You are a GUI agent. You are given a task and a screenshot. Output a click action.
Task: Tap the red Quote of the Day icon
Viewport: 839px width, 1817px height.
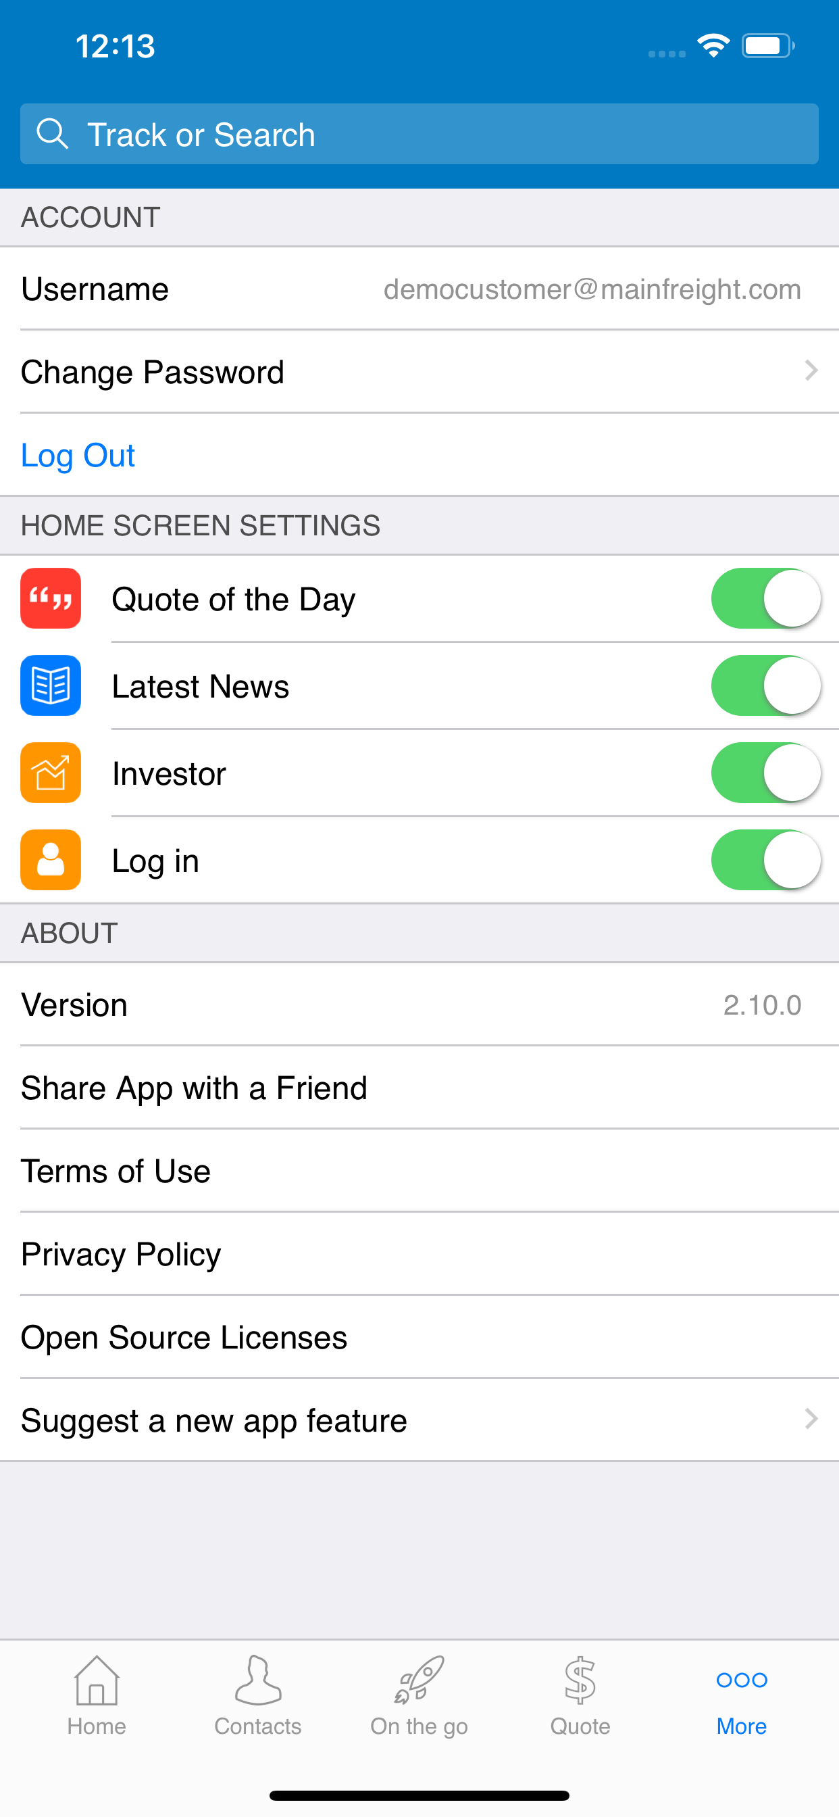coord(51,598)
